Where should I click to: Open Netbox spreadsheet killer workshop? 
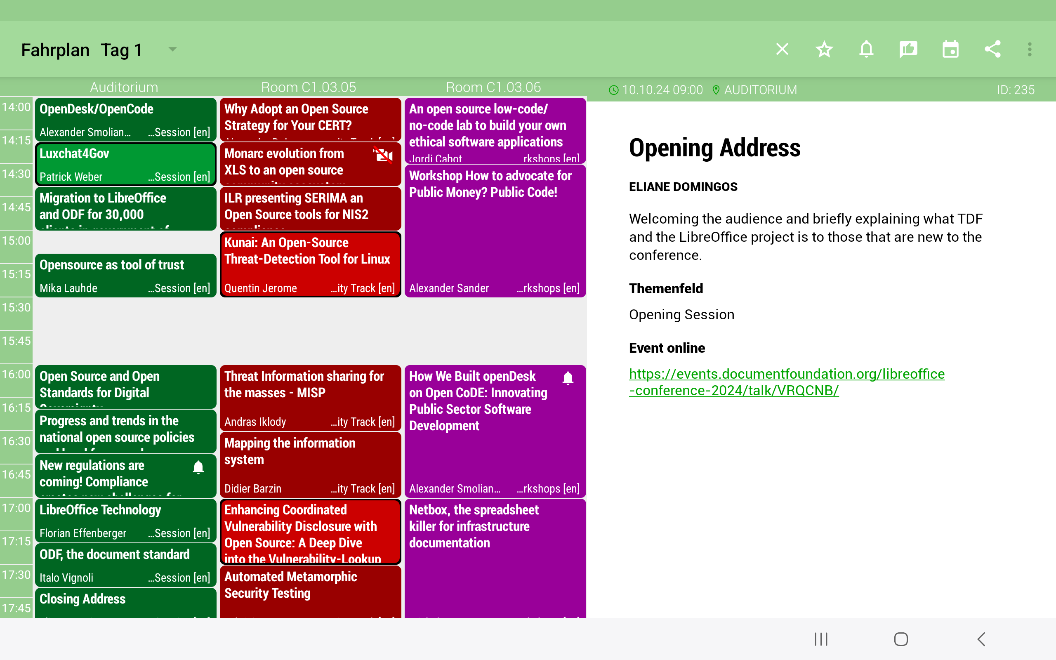tap(495, 558)
